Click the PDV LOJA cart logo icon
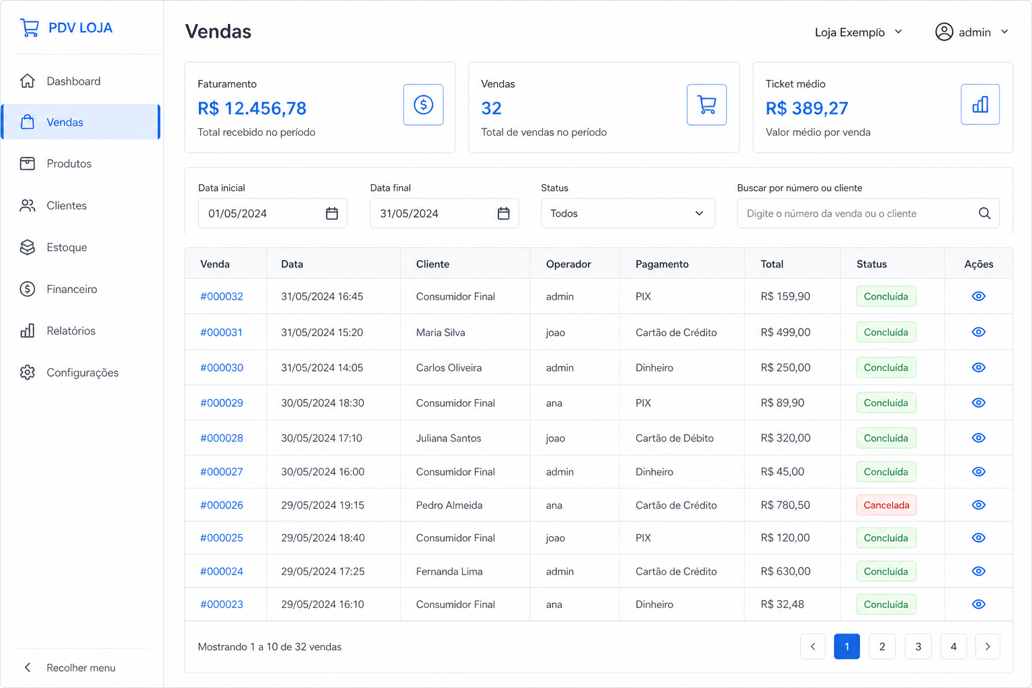 [30, 28]
